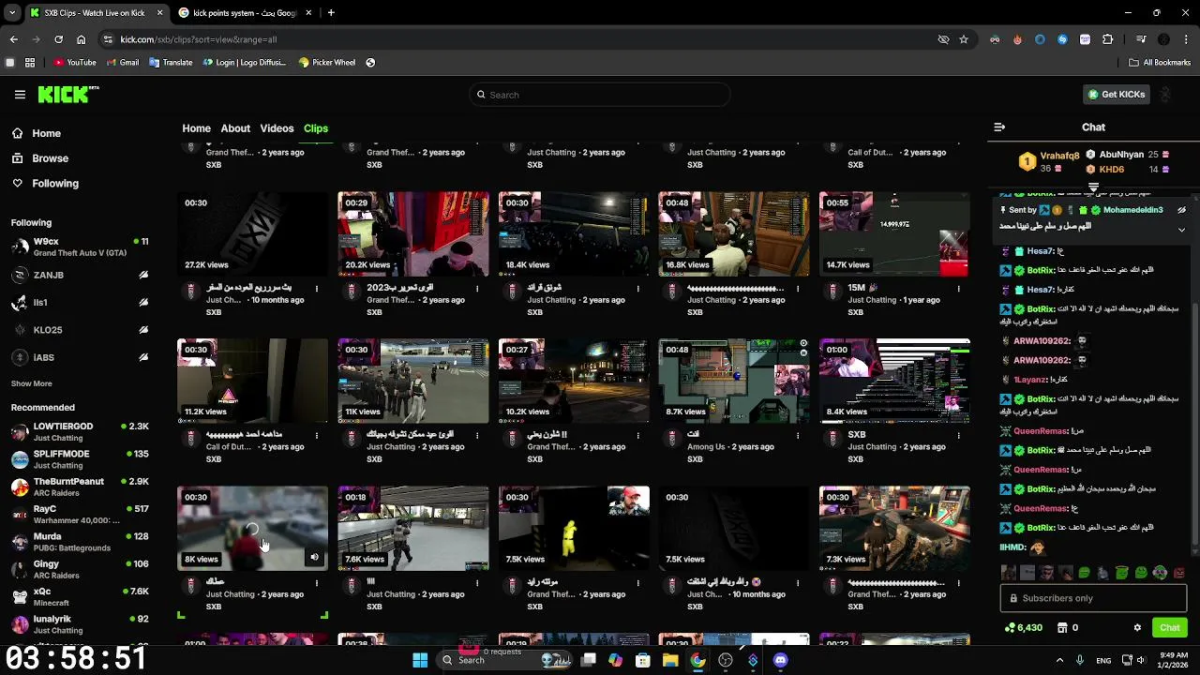Toggle mute on KLO25 followed channel
The width and height of the screenshot is (1200, 675).
[x=143, y=330]
